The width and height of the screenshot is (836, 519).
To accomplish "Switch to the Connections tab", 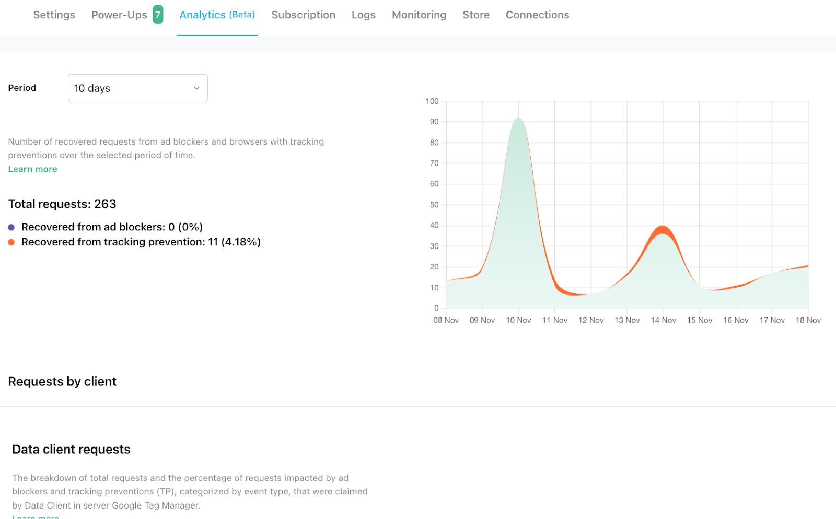I will click(x=537, y=15).
